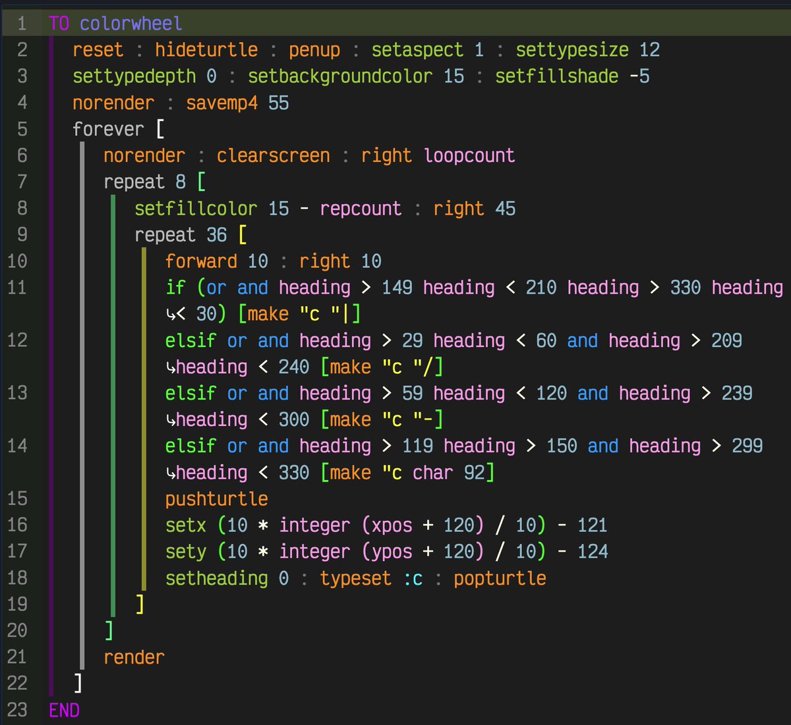Click the 'norender' command on line 6

[144, 155]
